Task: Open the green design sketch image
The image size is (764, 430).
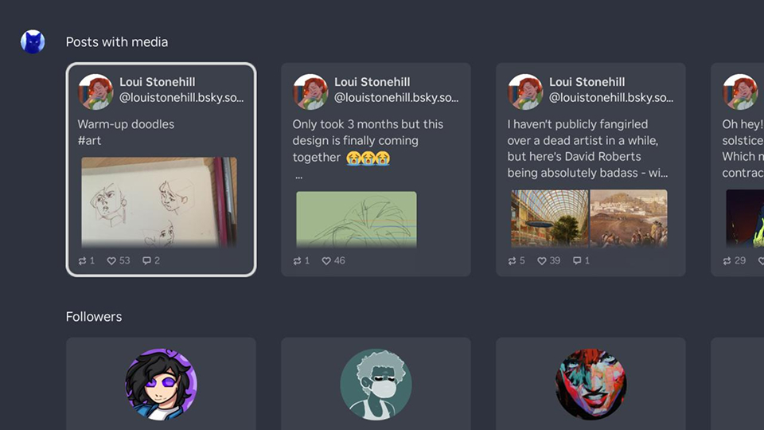Action: pos(357,220)
